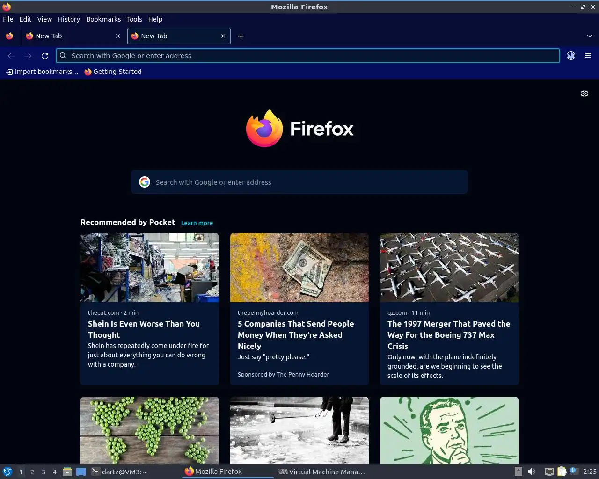This screenshot has height=479, width=599.
Task: Click Learn more about Pocket
Action: [x=197, y=223]
